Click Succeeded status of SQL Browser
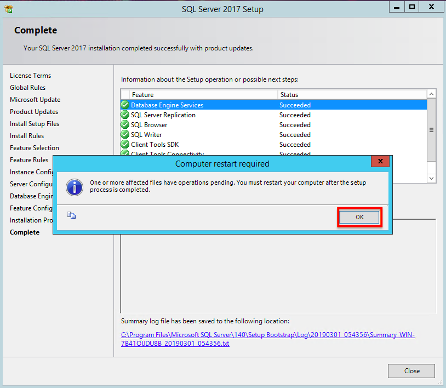Image resolution: width=446 pixels, height=388 pixels. (x=295, y=125)
